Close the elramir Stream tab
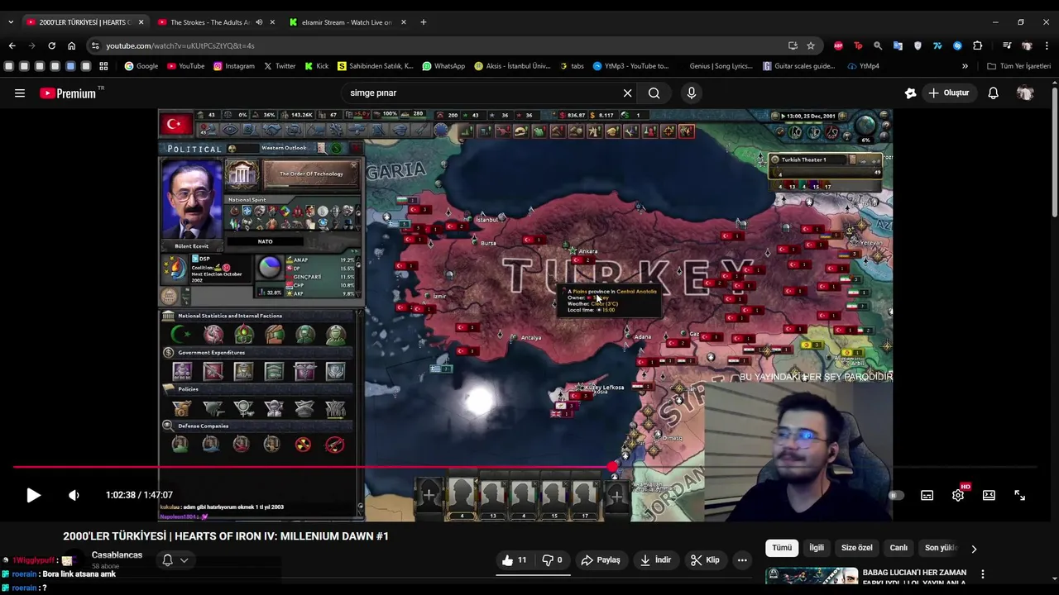This screenshot has width=1059, height=595. 404,22
